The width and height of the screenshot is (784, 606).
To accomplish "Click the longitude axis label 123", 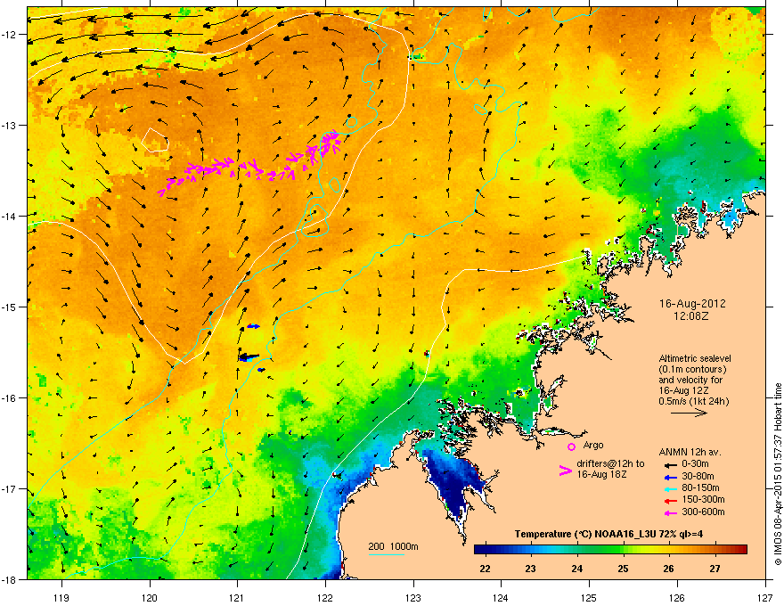I will point(413,598).
